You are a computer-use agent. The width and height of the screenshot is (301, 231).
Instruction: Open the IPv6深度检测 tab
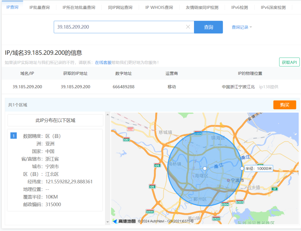click(273, 7)
